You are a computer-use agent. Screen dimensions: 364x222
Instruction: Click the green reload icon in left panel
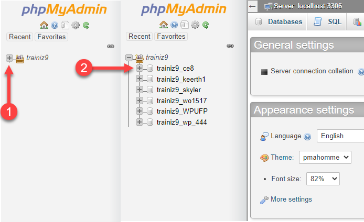coord(86,25)
